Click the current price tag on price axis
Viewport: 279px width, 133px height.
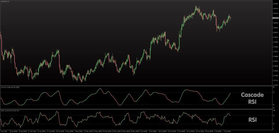click(x=275, y=18)
